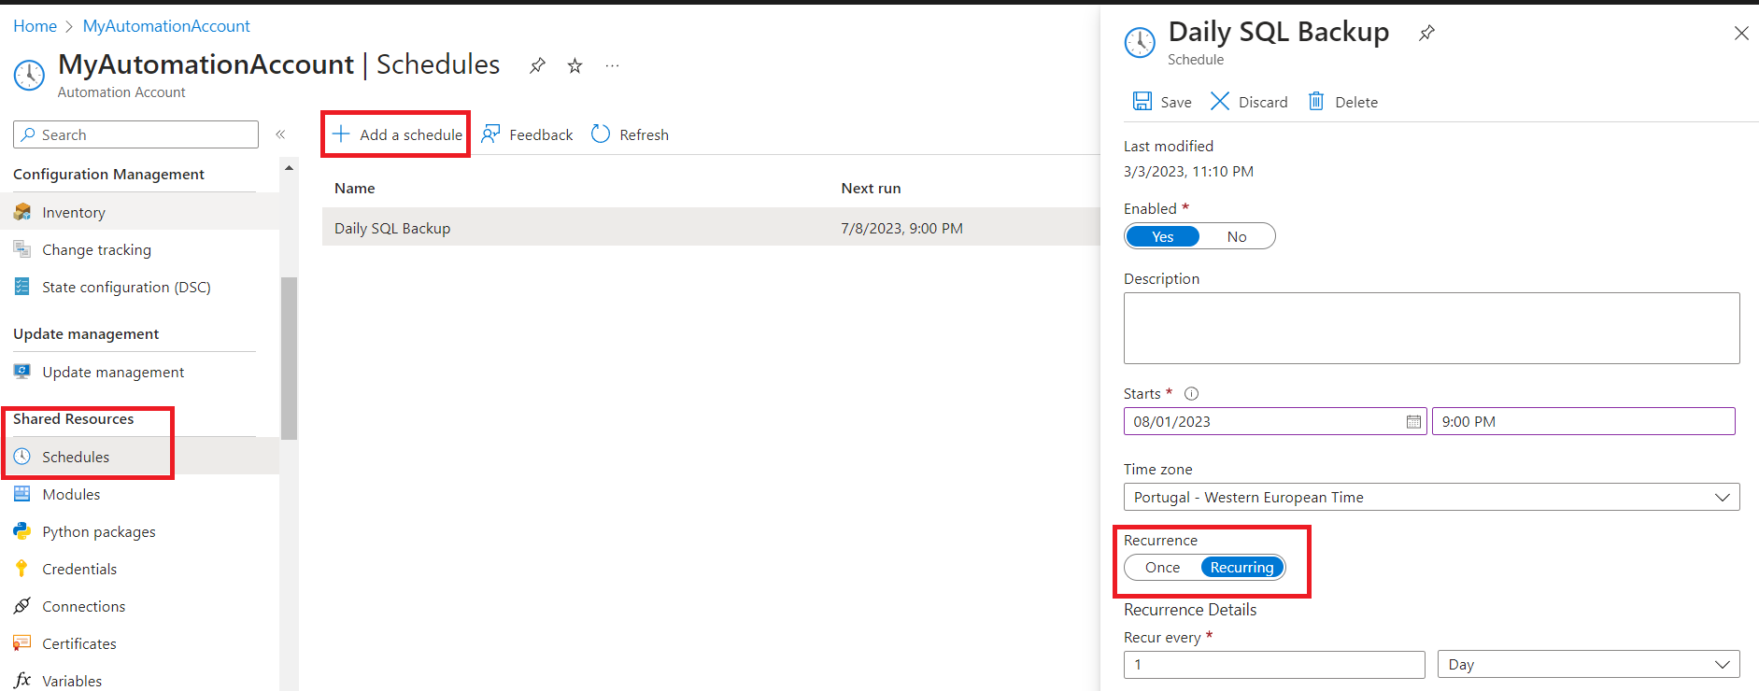Click in the sidebar Search box
Screen dimensions: 1759x691
(135, 134)
